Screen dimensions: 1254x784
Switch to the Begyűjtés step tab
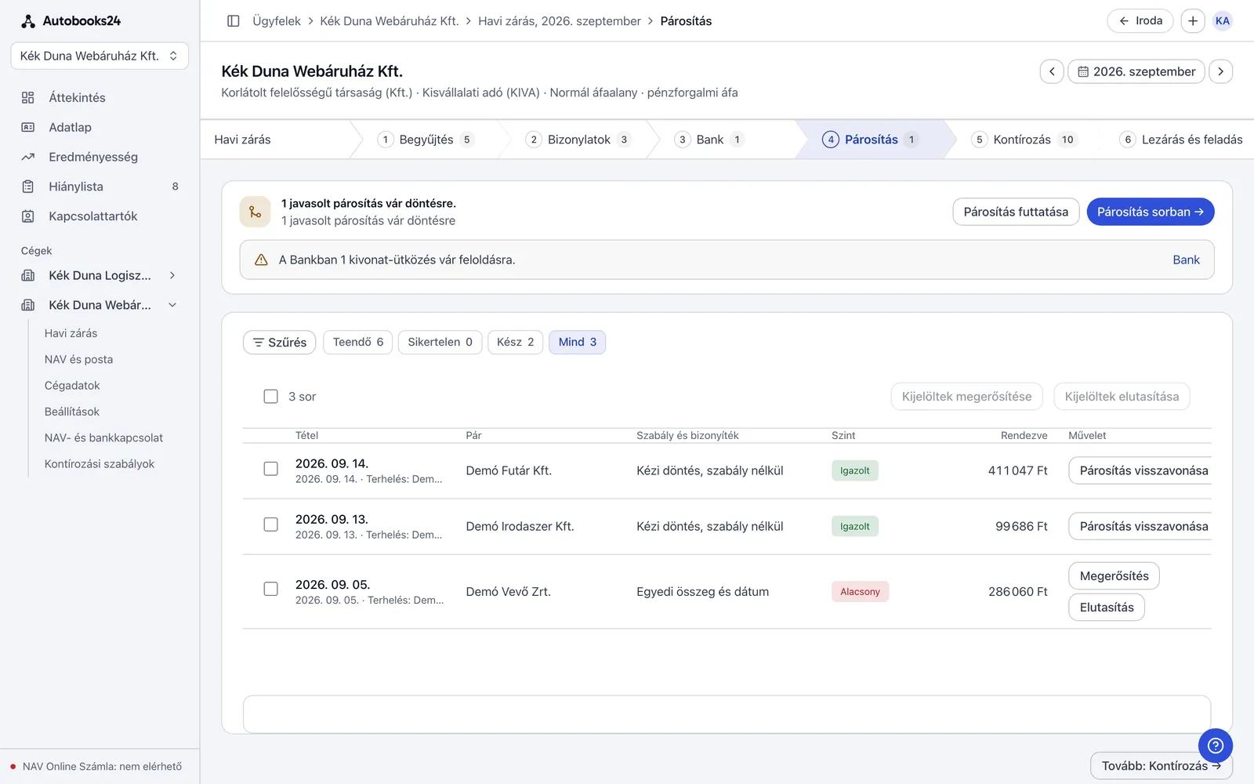pos(426,140)
